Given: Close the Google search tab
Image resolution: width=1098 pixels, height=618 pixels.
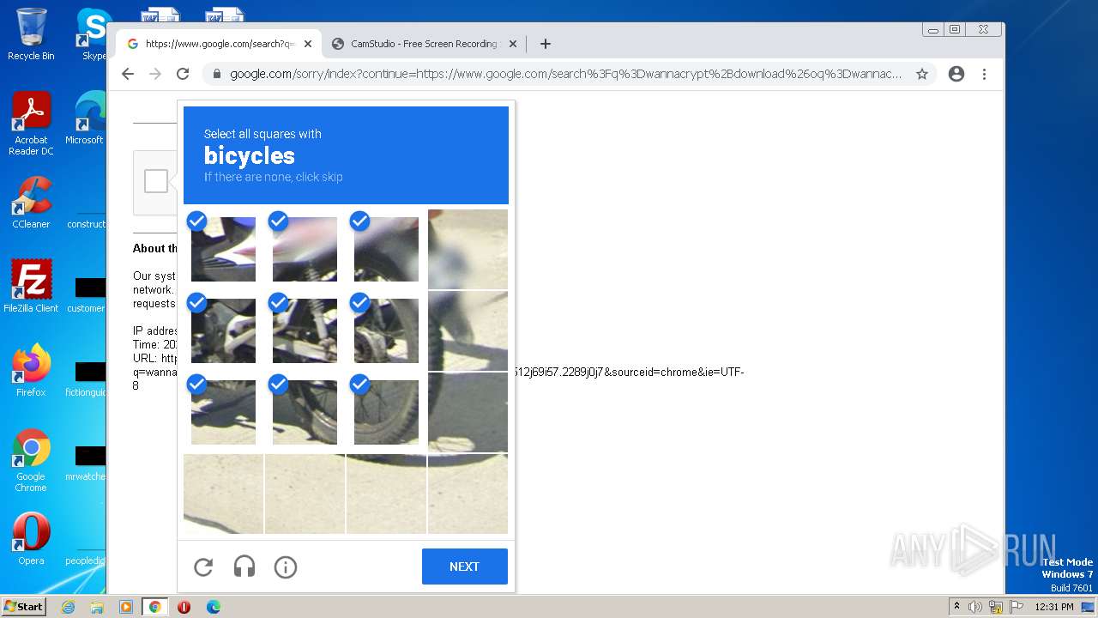Looking at the screenshot, I should click(308, 44).
